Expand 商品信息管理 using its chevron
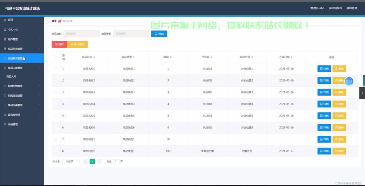Viewport: 365px width, 186px height. [x=39, y=49]
